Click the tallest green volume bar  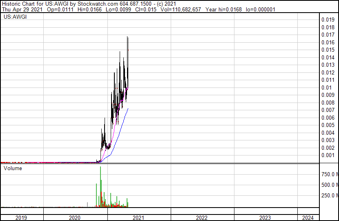coord(100,186)
